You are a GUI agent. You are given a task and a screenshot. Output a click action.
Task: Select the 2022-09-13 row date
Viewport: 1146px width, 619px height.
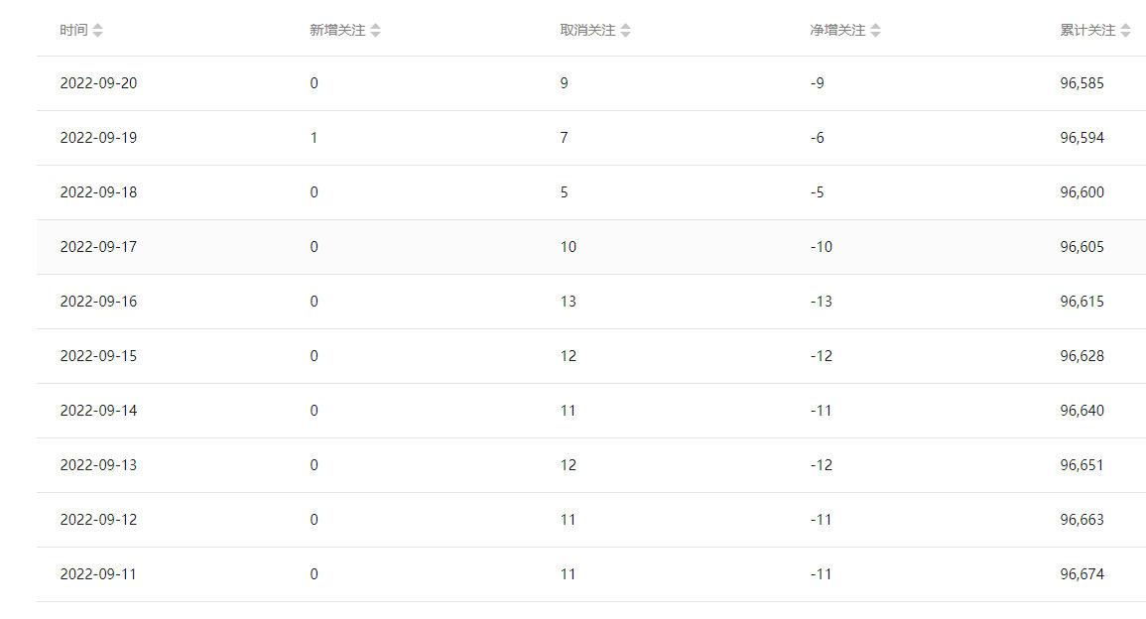98,465
